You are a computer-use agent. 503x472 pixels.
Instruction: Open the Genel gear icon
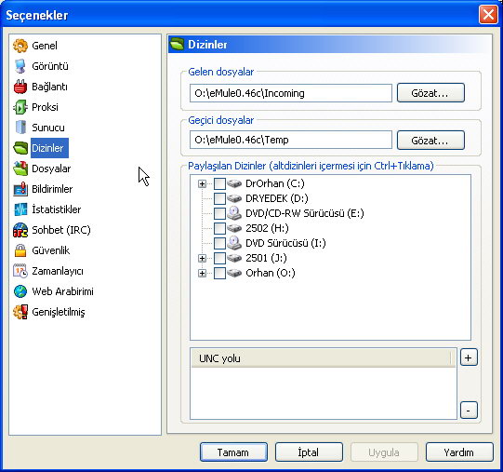(20, 46)
